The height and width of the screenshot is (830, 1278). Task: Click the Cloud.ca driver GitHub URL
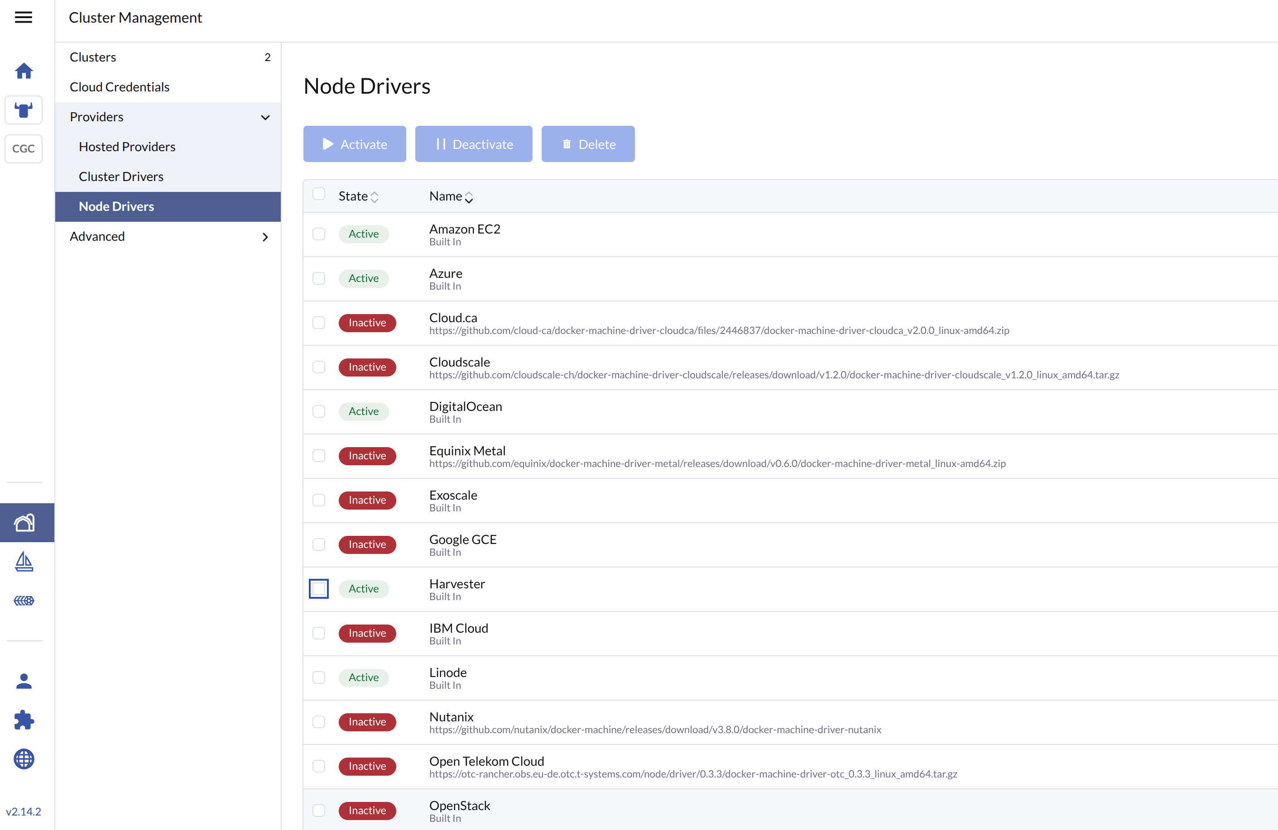click(x=719, y=330)
